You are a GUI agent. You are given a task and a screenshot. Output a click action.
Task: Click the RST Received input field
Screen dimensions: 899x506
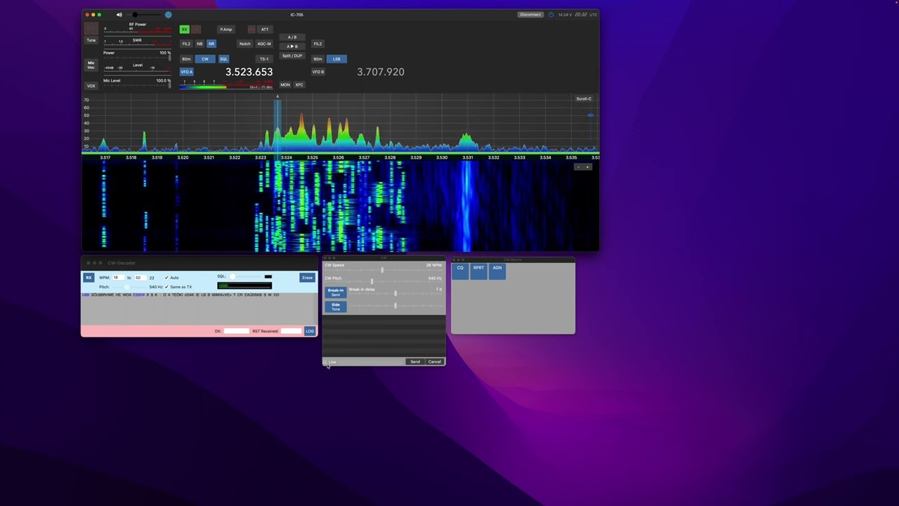291,331
